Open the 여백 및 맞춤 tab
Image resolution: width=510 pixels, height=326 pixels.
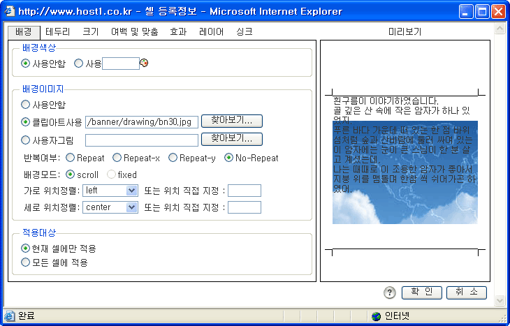[x=134, y=31]
